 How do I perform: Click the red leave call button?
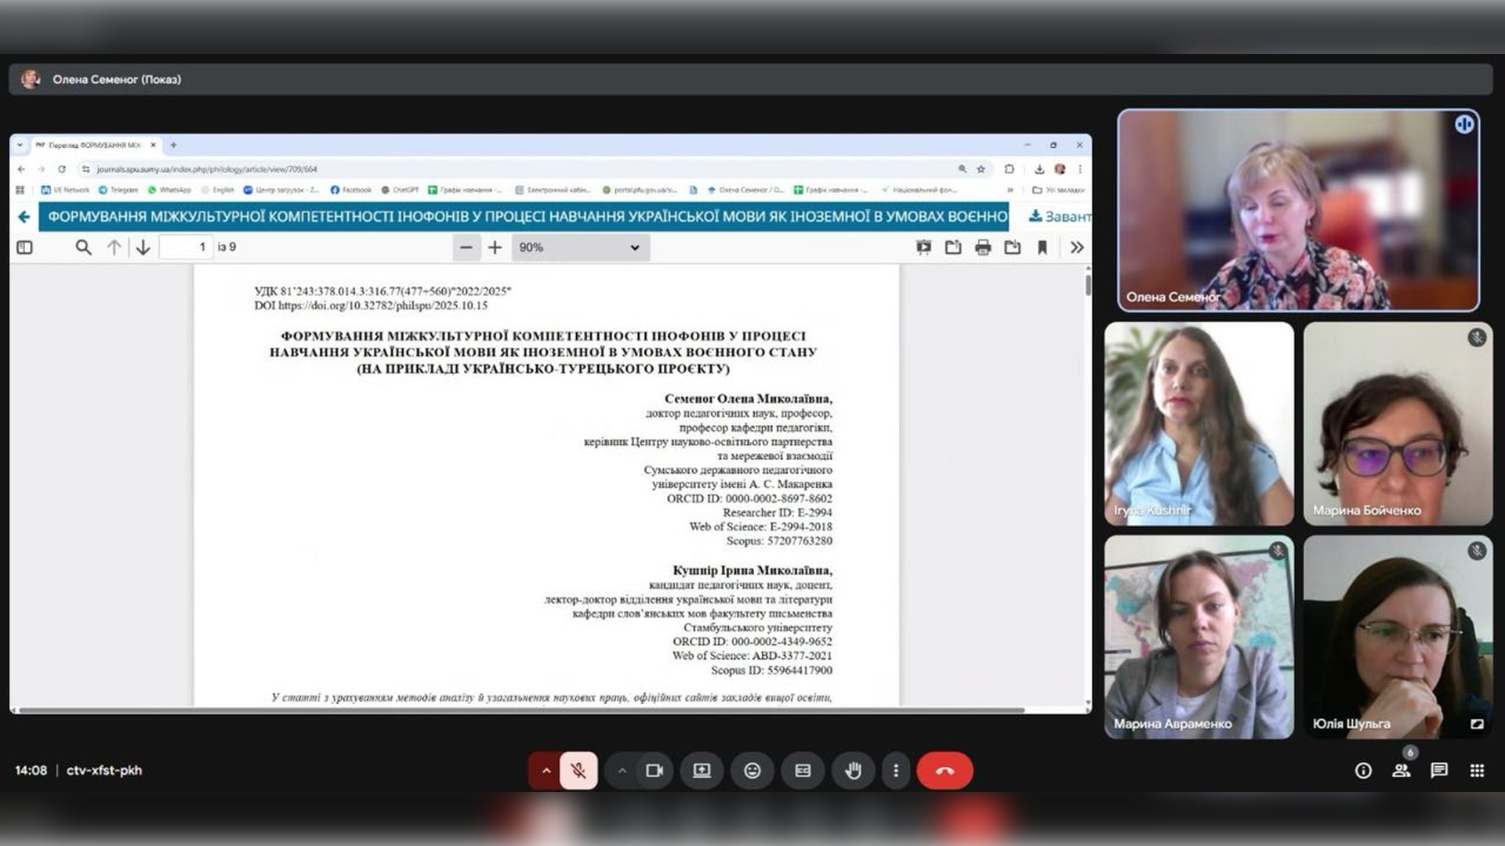click(945, 771)
